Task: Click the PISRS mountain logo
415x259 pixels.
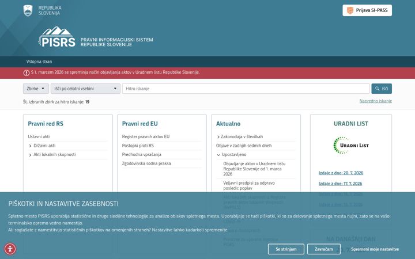Action: tap(57, 37)
